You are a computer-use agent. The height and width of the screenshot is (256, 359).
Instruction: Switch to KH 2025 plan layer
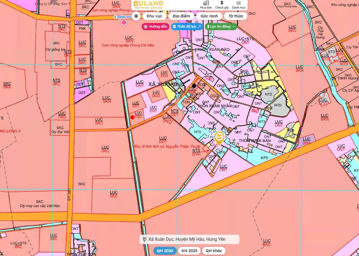click(189, 251)
